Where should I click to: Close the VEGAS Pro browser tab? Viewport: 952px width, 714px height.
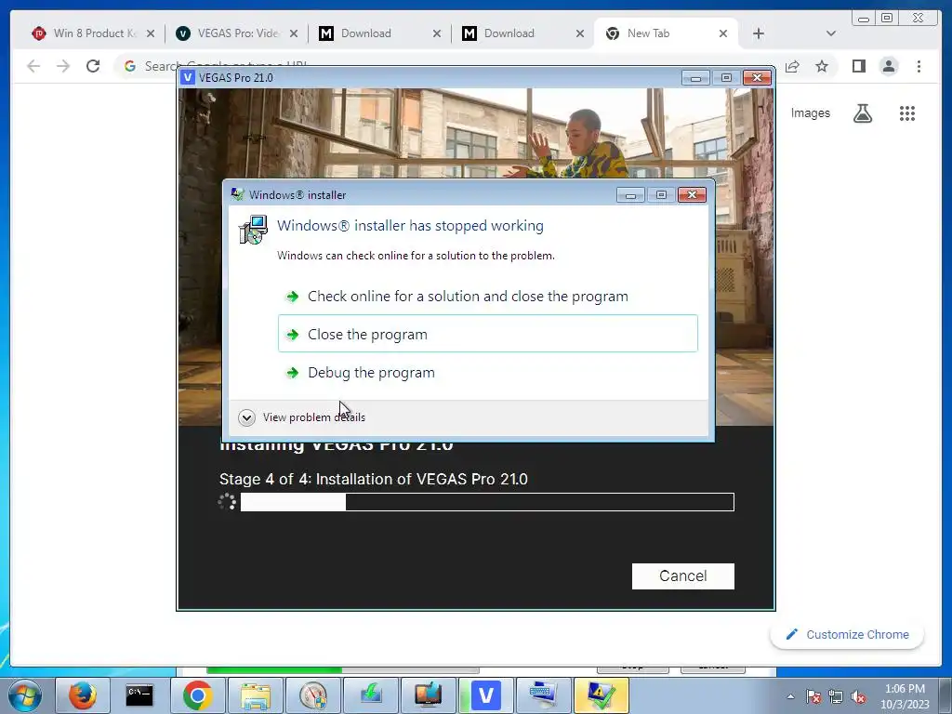(x=294, y=33)
